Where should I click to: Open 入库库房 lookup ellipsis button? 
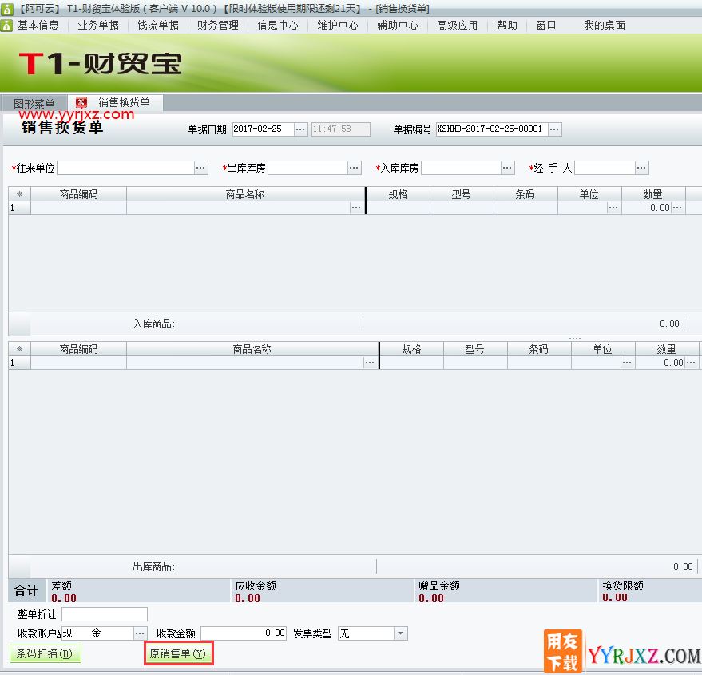click(x=507, y=168)
